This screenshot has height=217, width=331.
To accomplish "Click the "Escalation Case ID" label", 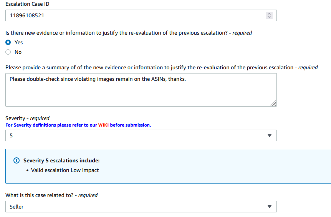I will tap(27, 4).
